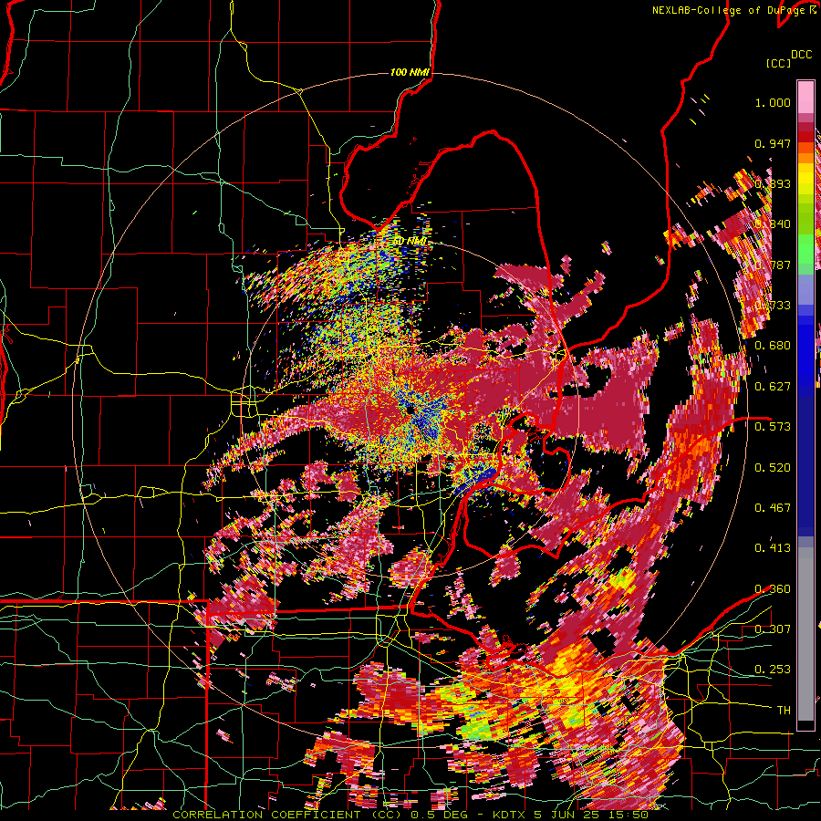
Task: Select the 0.413 scale value
Action: pyautogui.click(x=773, y=547)
